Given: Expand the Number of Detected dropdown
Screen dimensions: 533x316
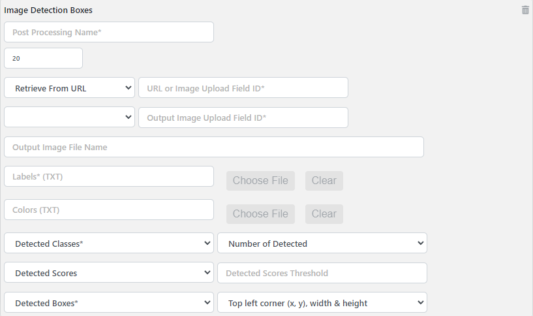Looking at the screenshot, I should click(322, 243).
